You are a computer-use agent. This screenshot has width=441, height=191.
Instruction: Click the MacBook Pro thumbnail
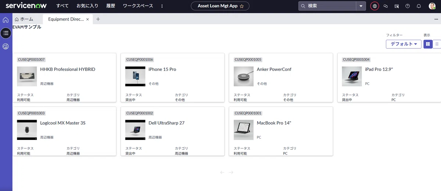[x=244, y=130]
